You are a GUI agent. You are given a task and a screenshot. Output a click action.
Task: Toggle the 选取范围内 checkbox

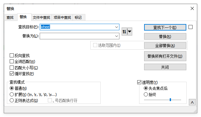click(95, 45)
